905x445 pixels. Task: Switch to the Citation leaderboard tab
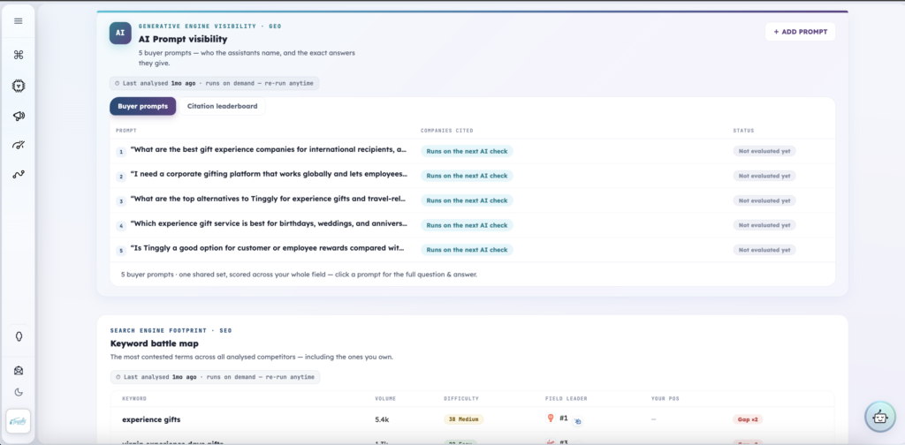222,106
